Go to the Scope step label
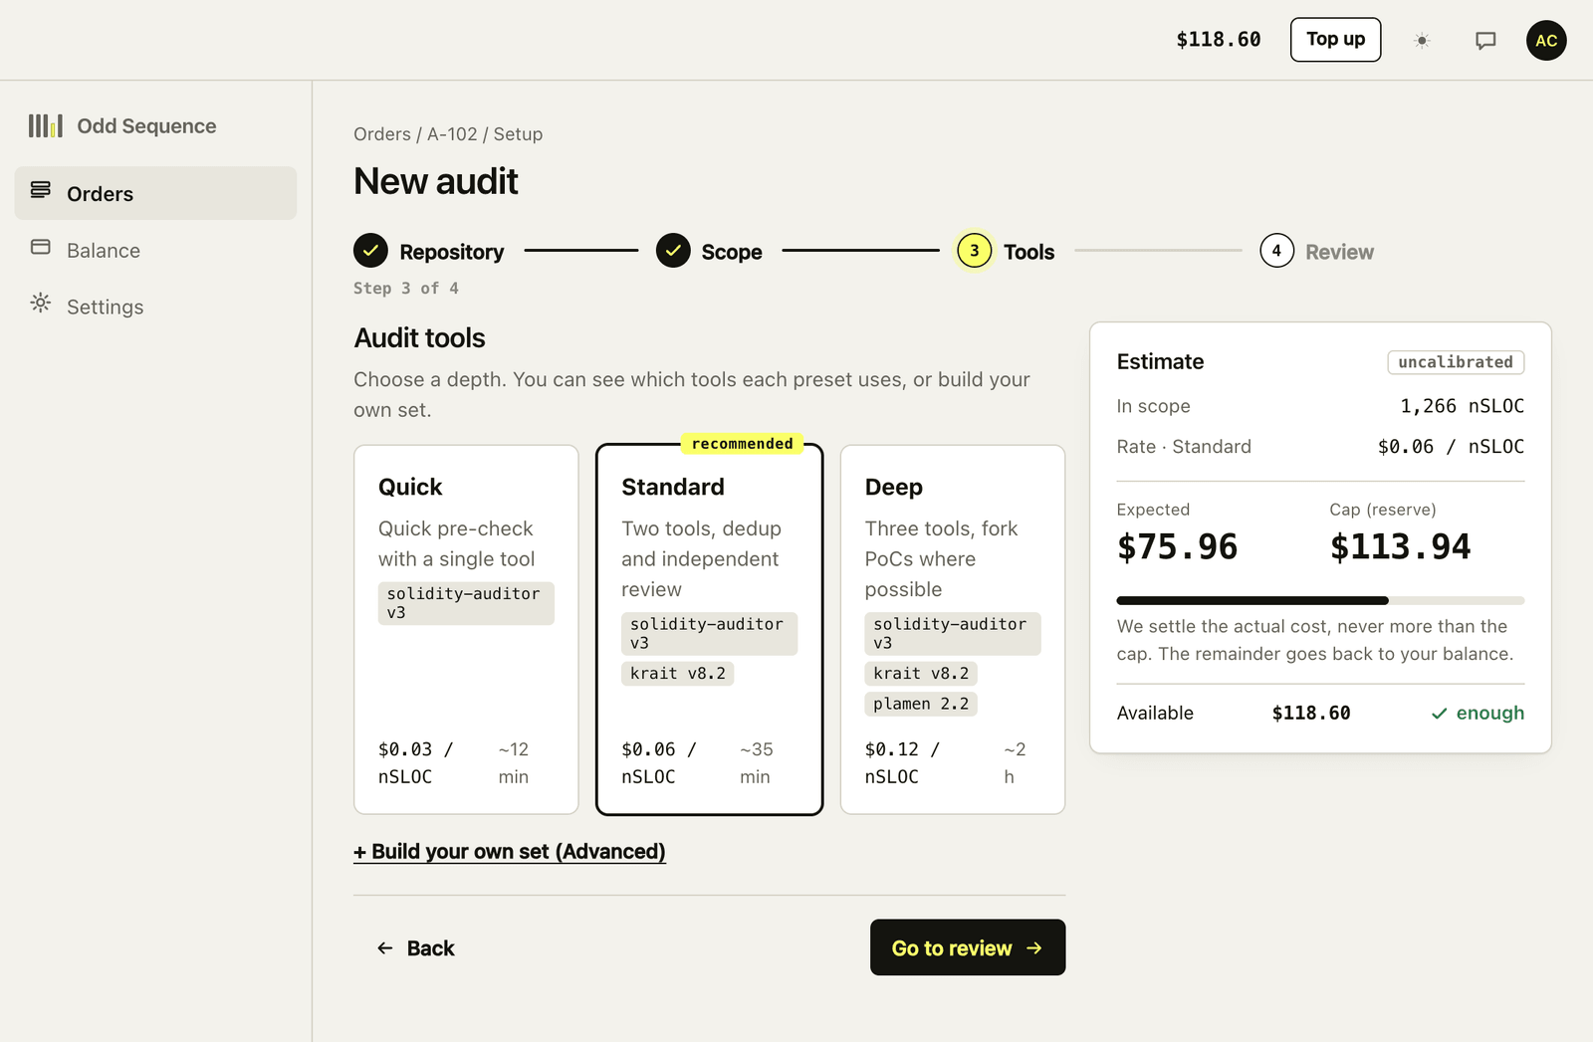The height and width of the screenshot is (1042, 1593). 732,252
